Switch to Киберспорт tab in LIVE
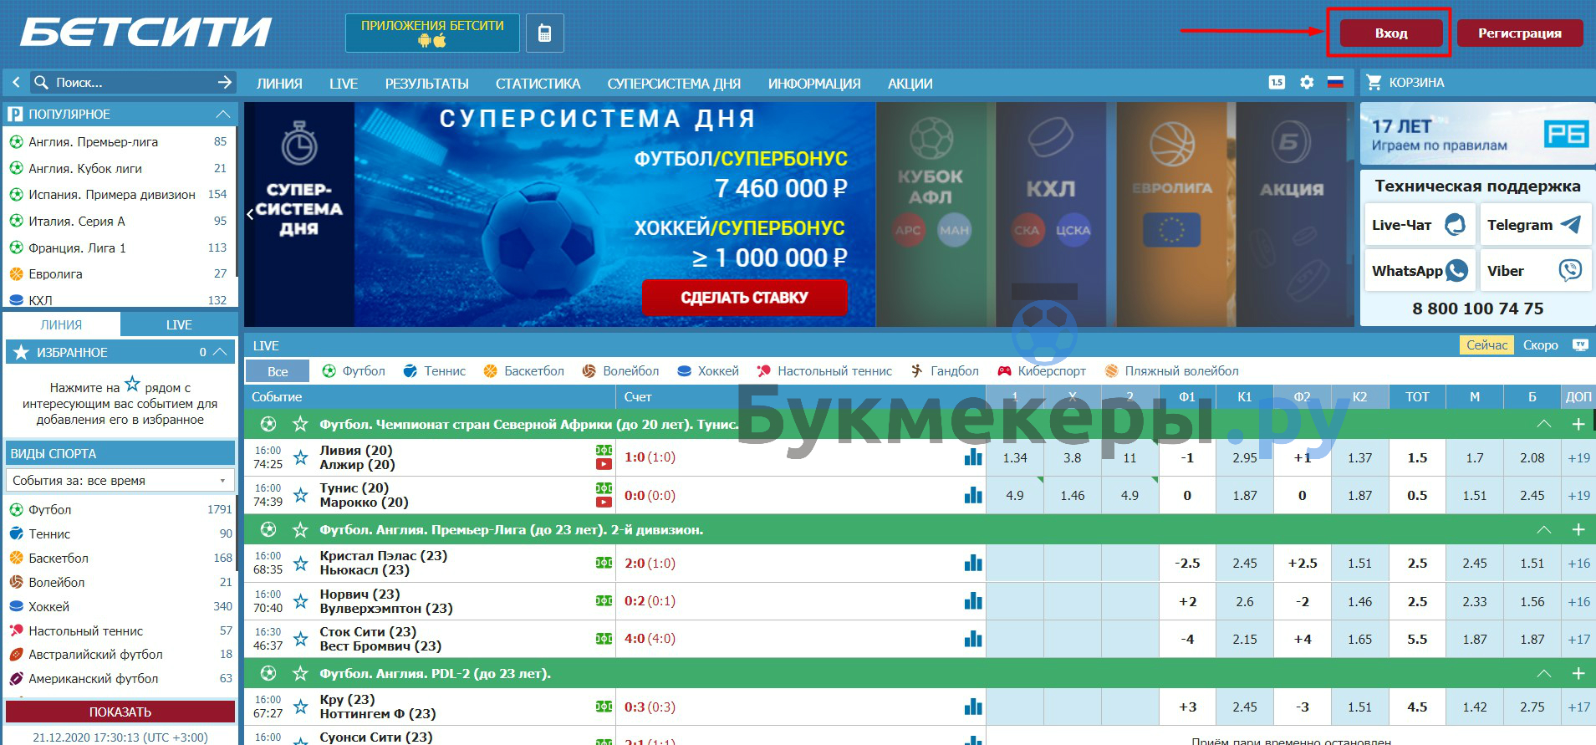This screenshot has height=745, width=1596. (x=1042, y=370)
